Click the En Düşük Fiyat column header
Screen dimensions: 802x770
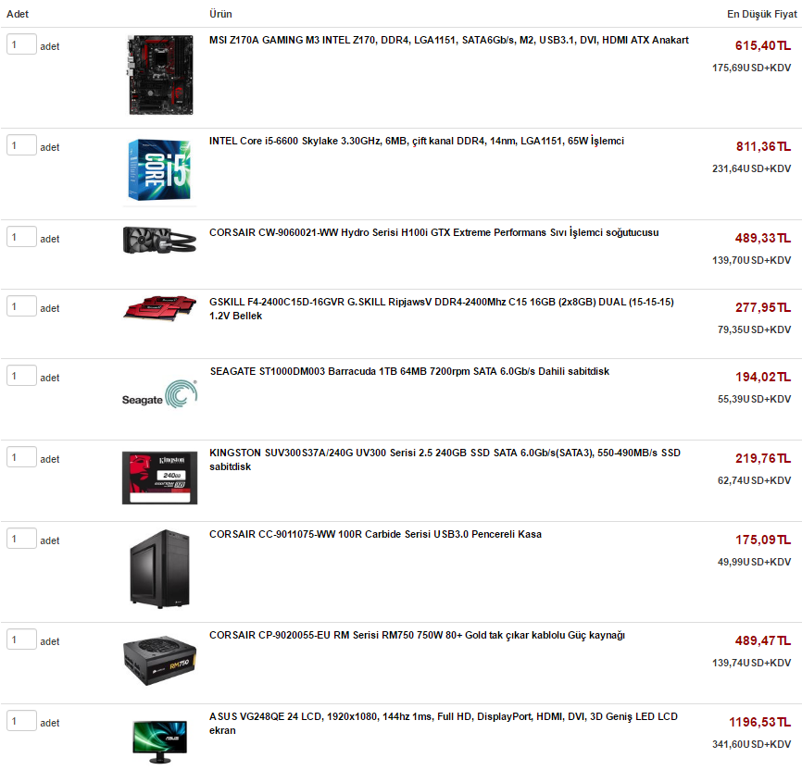pos(761,14)
